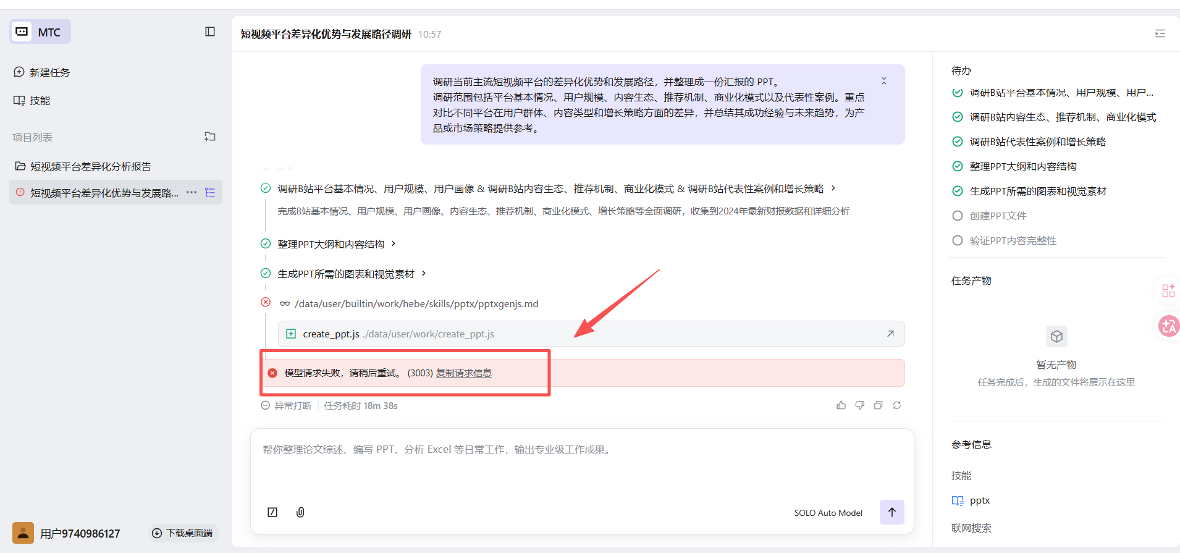Toggle the right panel icon at top right
This screenshot has width=1180, height=553.
(x=1160, y=33)
